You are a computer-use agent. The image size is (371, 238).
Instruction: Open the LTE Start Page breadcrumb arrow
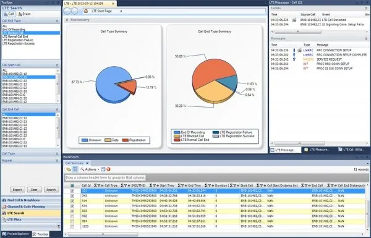tap(121, 11)
